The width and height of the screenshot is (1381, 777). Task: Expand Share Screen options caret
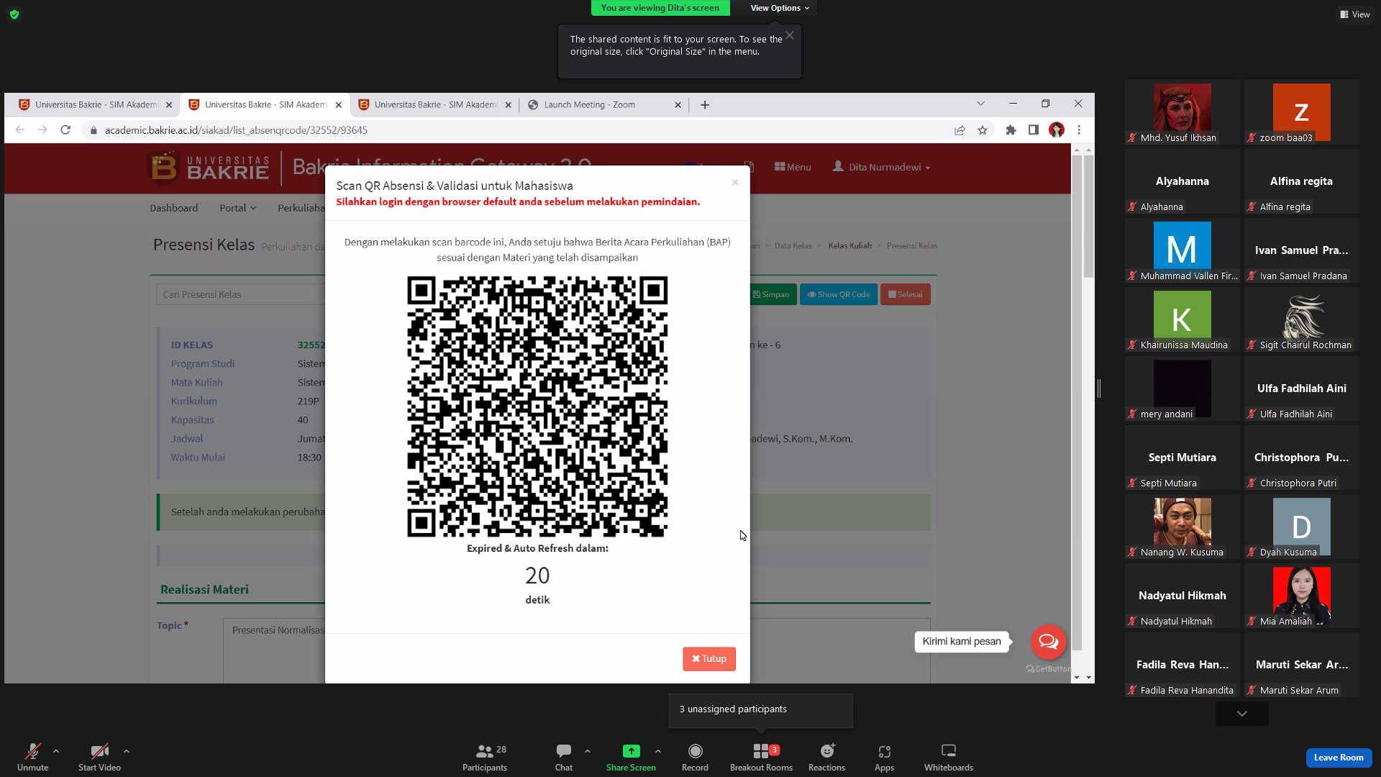[658, 751]
